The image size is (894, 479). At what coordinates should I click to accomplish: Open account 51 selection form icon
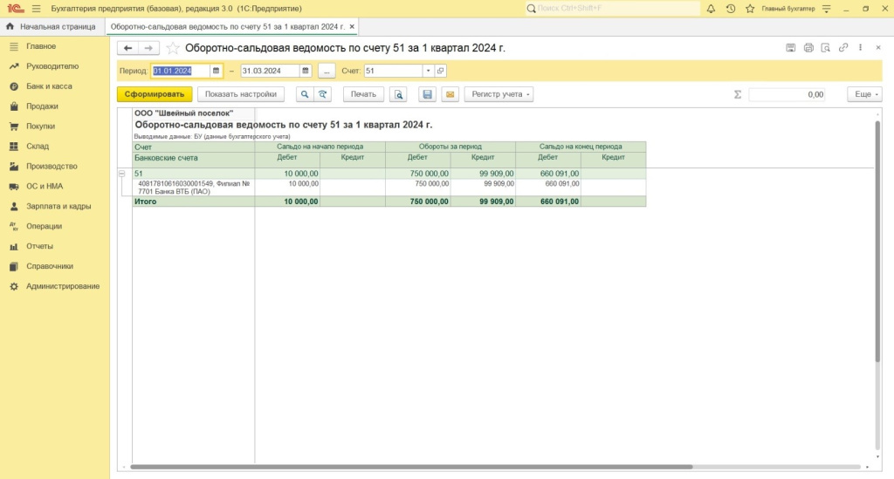pos(441,71)
